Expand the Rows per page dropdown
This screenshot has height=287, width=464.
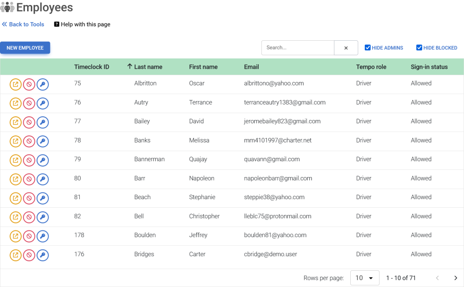click(x=364, y=278)
